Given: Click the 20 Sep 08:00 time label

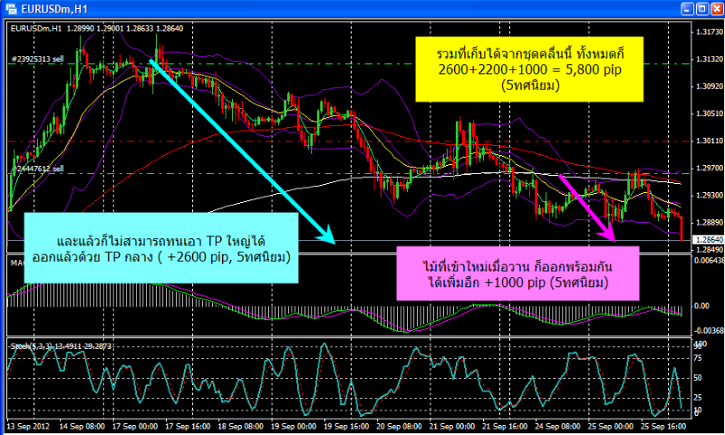Looking at the screenshot, I should 399,426.
